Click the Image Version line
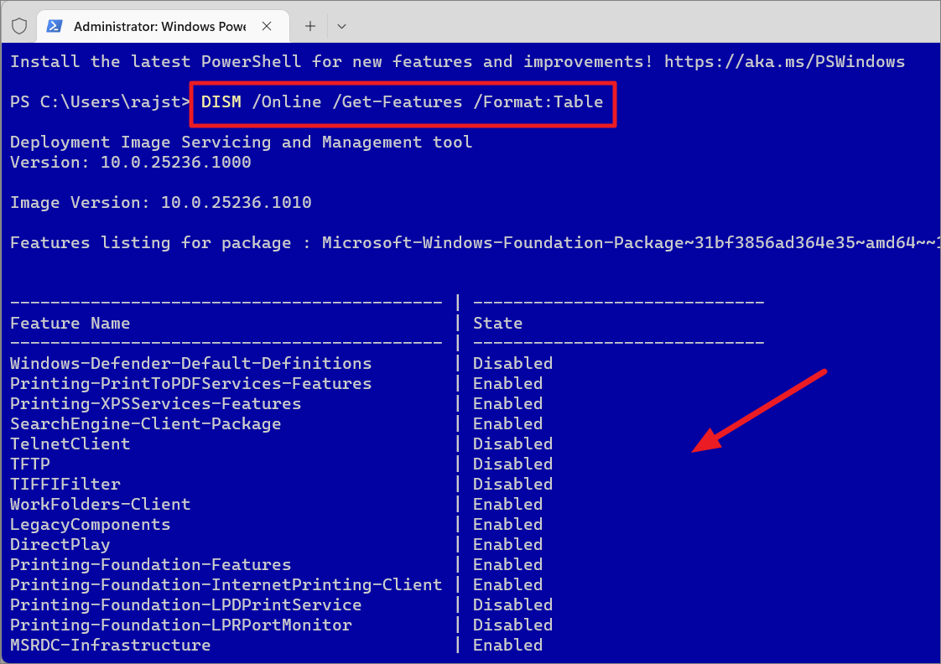Screen dimensions: 941x664 (160, 202)
